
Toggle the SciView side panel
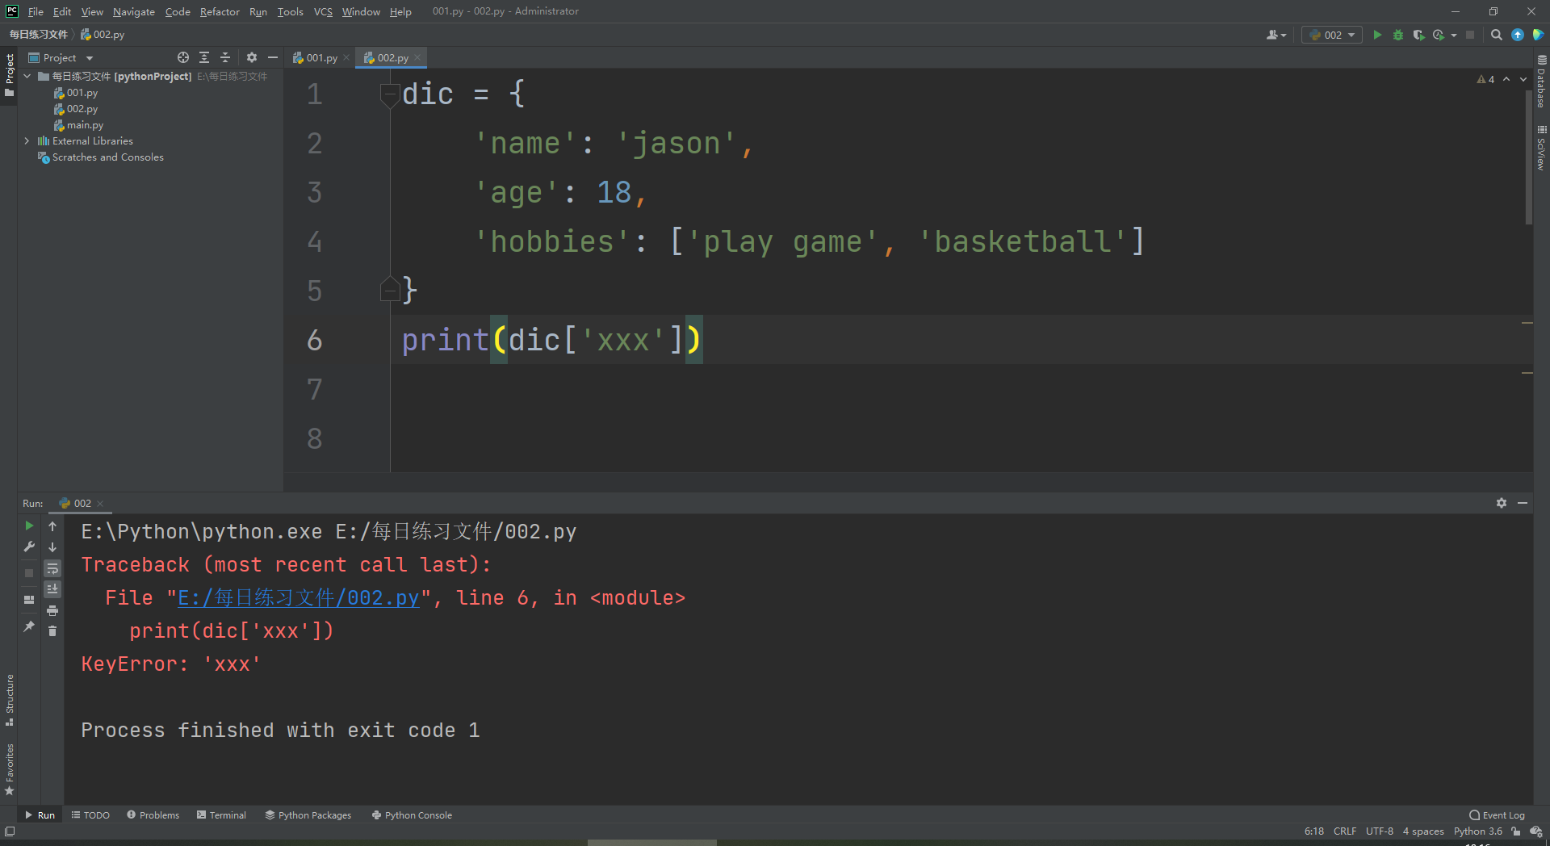1541,148
